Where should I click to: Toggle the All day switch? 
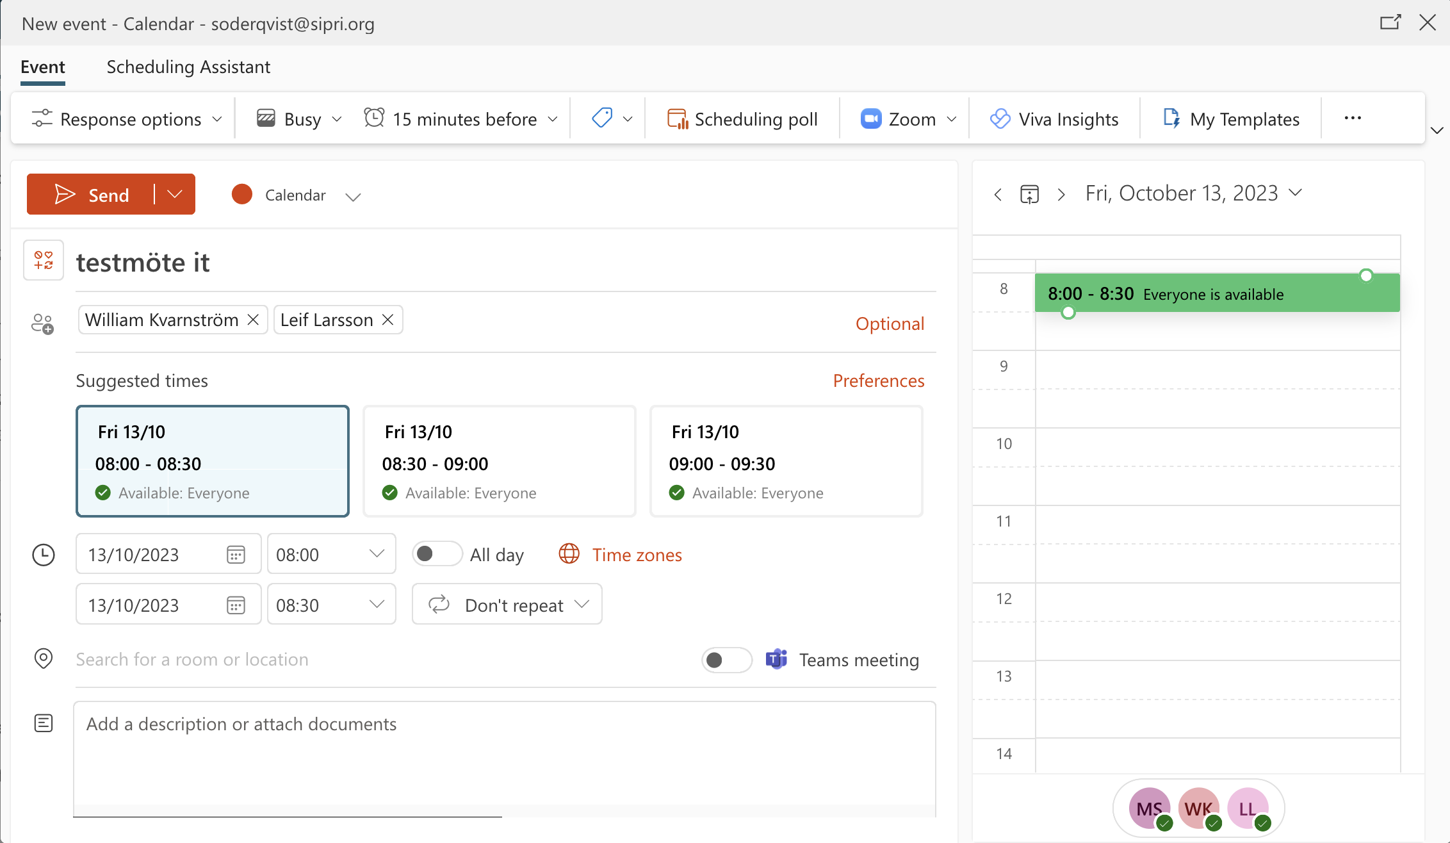437,554
